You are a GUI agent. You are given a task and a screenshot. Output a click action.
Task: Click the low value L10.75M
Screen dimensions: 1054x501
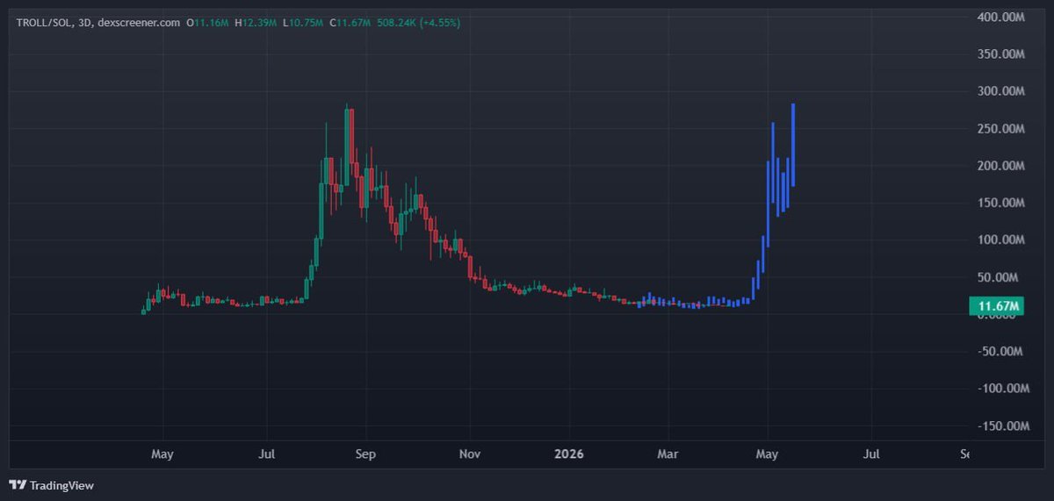tap(302, 22)
